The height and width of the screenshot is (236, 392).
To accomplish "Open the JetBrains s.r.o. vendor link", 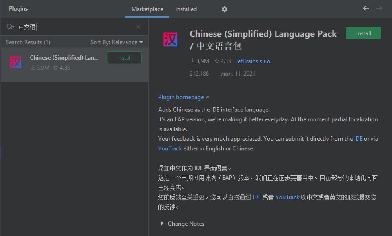I will [254, 61].
